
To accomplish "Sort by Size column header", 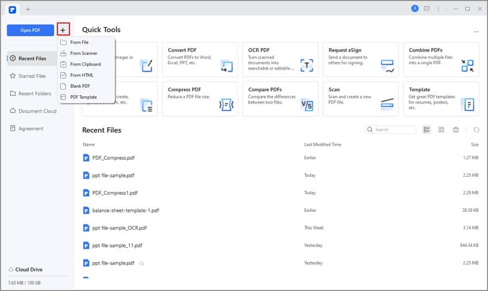I will pyautogui.click(x=475, y=145).
